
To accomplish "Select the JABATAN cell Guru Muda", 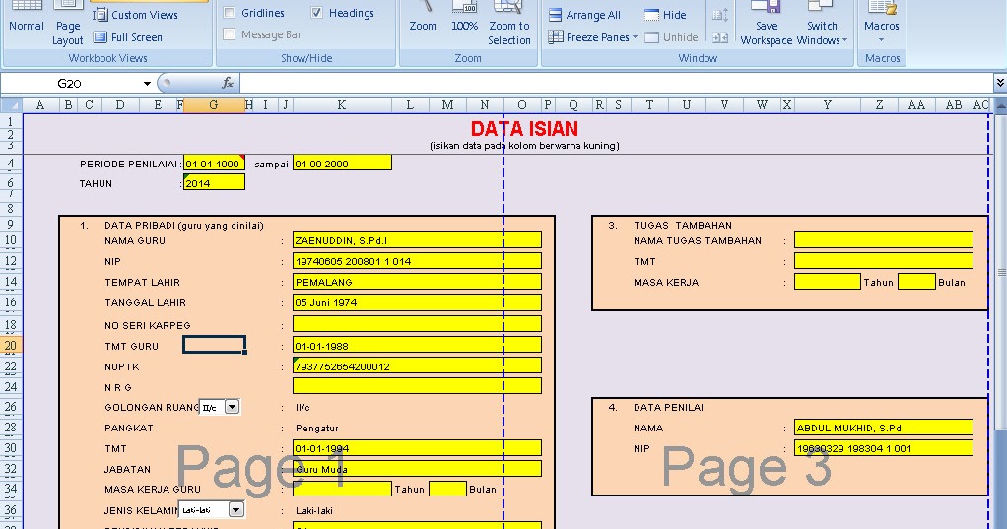I will [x=417, y=469].
